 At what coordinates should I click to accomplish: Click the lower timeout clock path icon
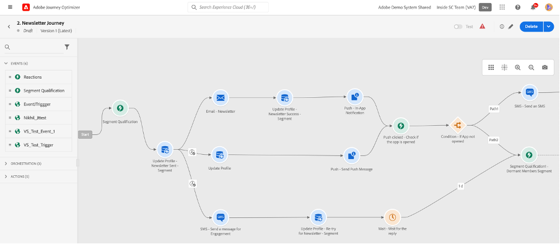point(193,184)
